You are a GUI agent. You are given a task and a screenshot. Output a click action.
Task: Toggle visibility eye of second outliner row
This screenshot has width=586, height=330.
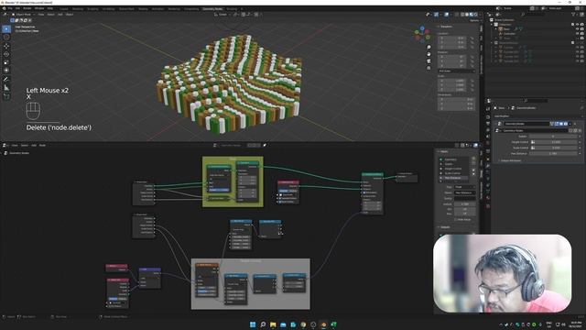coord(577,28)
